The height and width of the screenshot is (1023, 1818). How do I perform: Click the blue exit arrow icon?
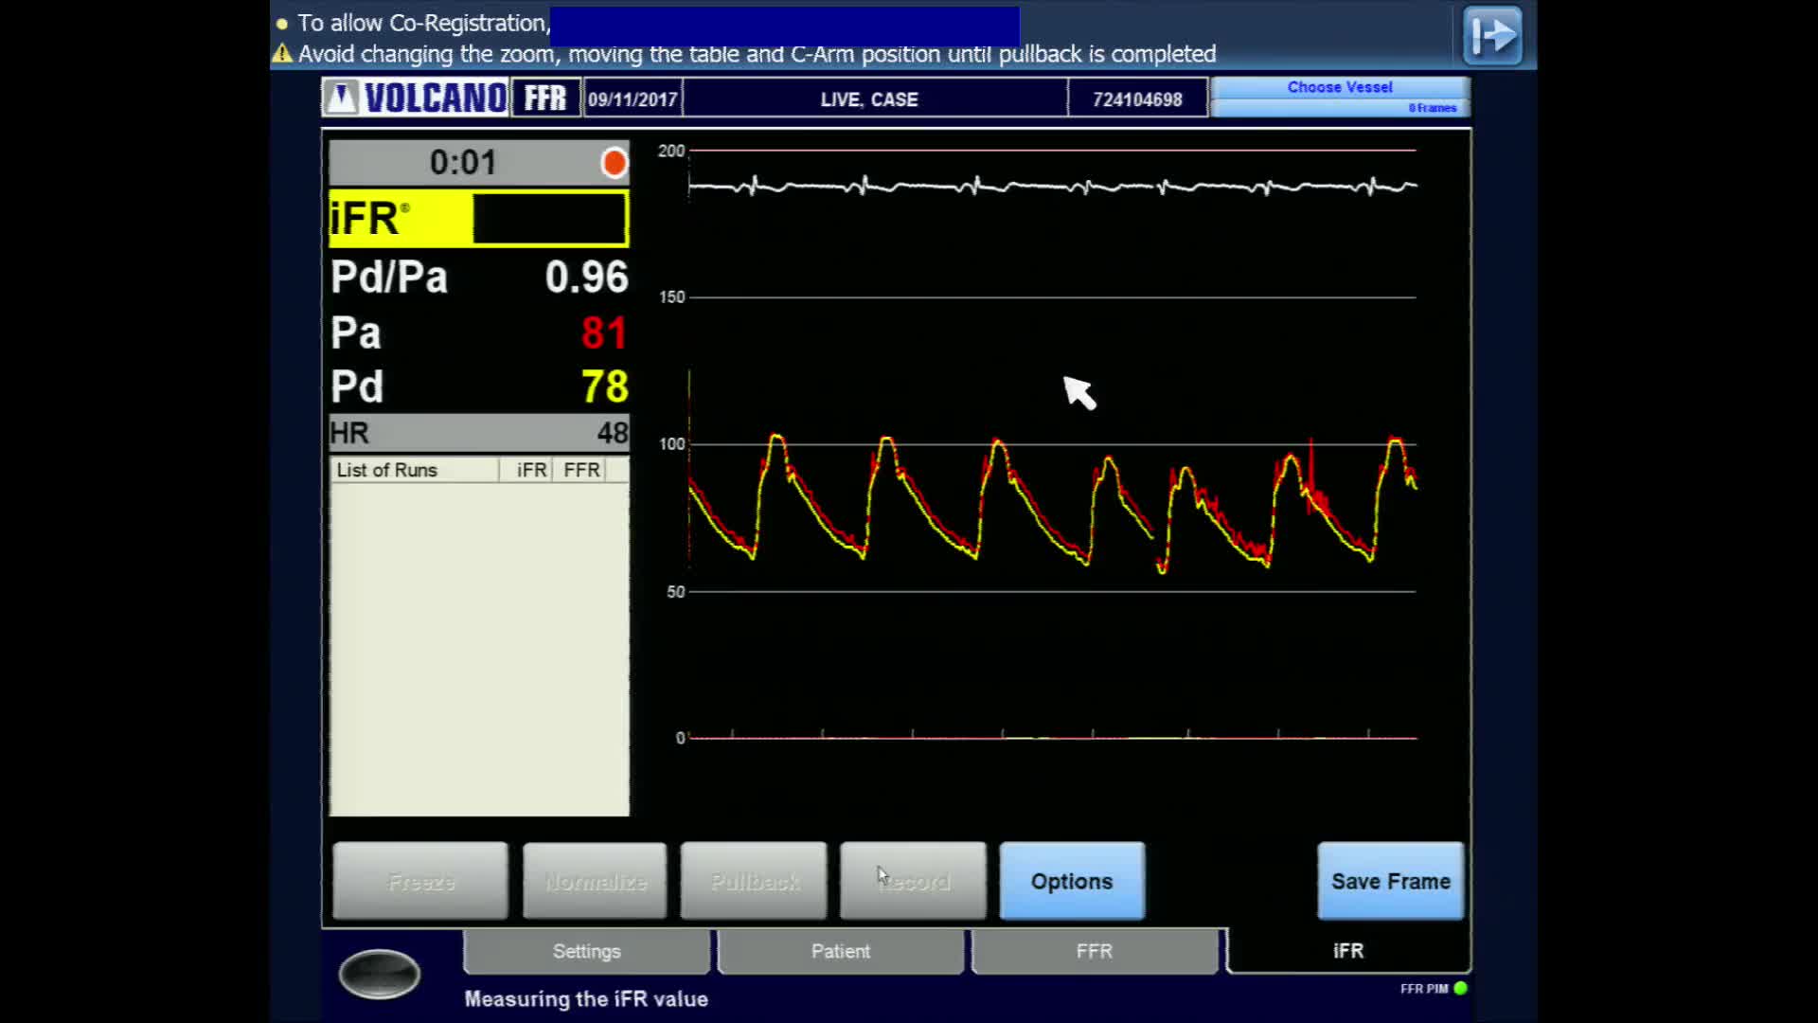pos(1491,36)
